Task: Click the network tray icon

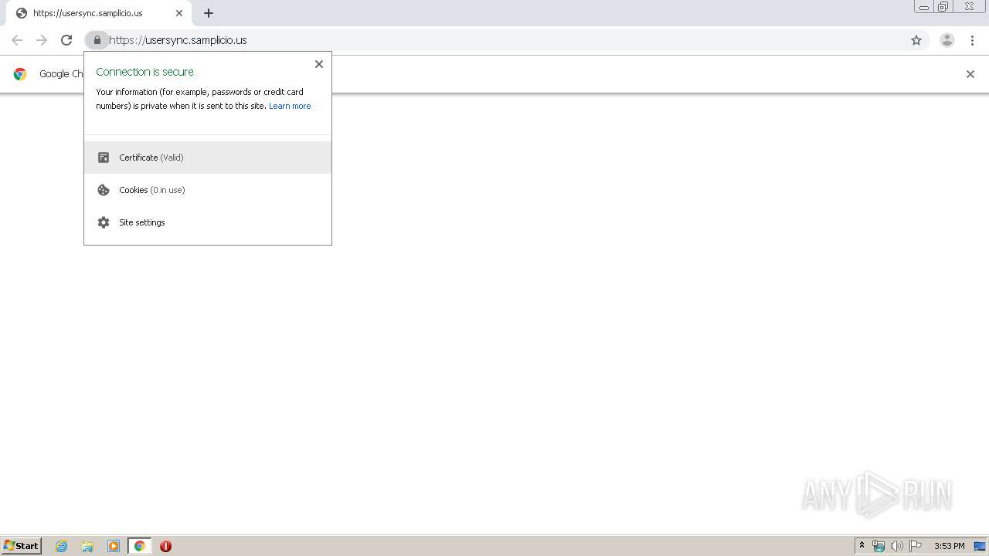Action: pos(879,546)
